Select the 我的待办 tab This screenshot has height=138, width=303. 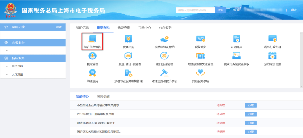[82, 96]
